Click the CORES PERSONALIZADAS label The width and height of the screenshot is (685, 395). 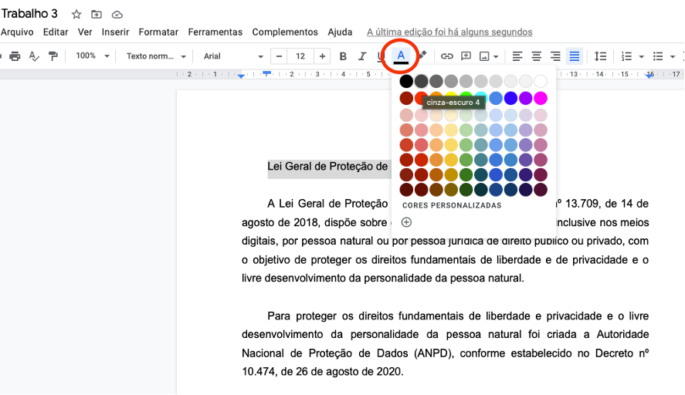[x=452, y=205]
